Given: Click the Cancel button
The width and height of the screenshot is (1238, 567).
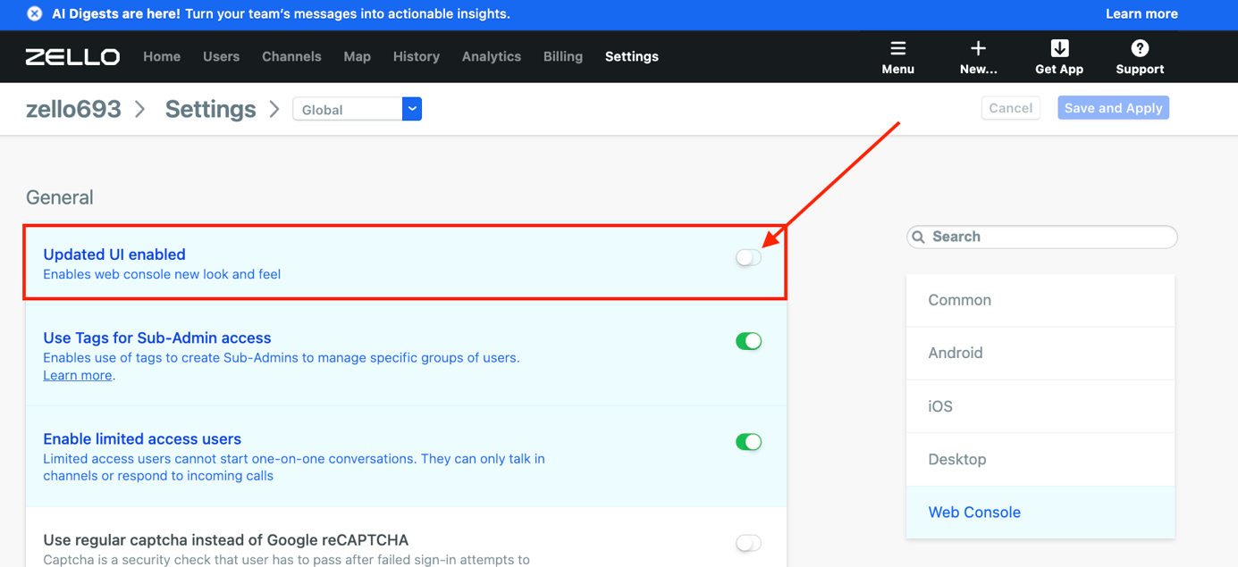Looking at the screenshot, I should 1011,108.
